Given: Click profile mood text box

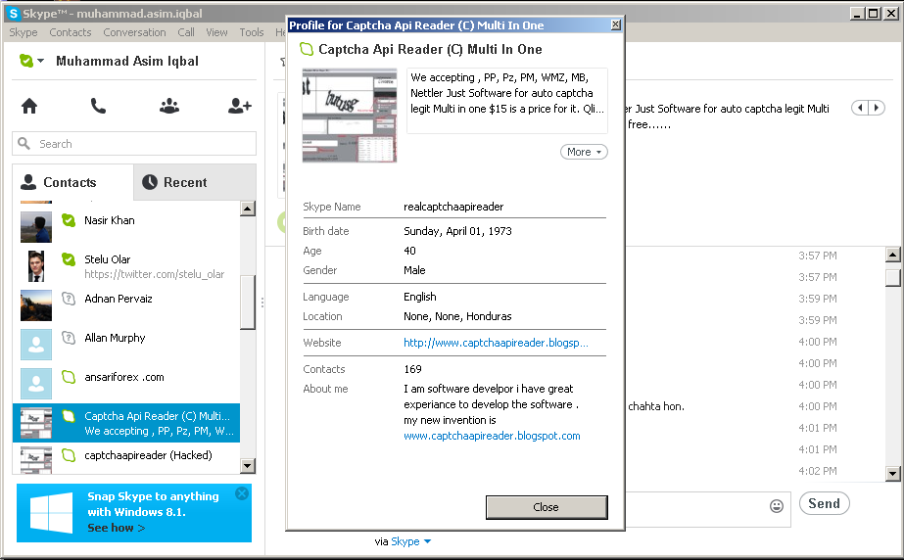Looking at the screenshot, I should [x=507, y=101].
